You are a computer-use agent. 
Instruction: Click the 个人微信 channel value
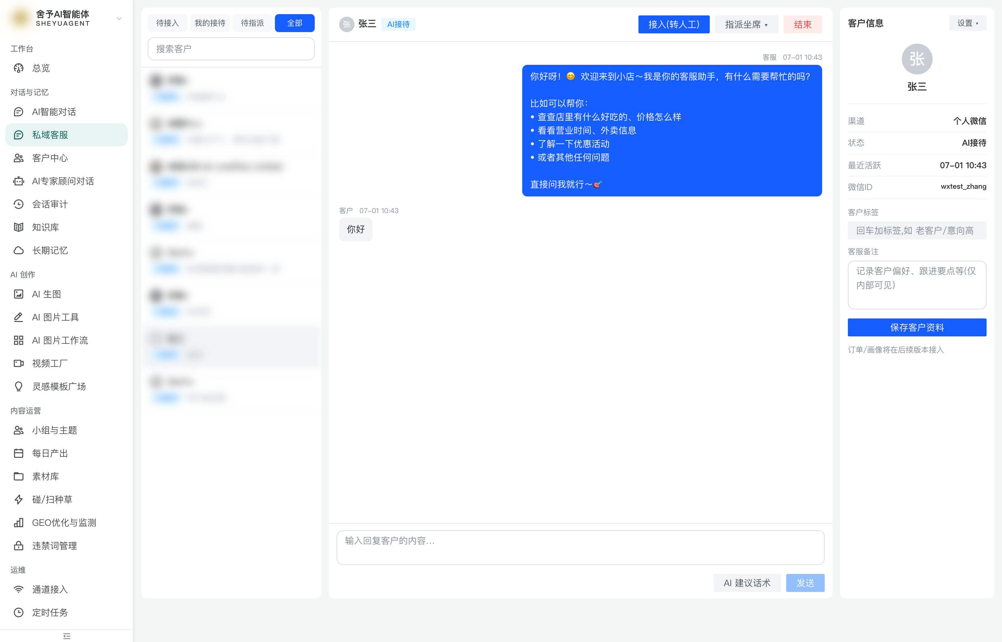(x=970, y=121)
